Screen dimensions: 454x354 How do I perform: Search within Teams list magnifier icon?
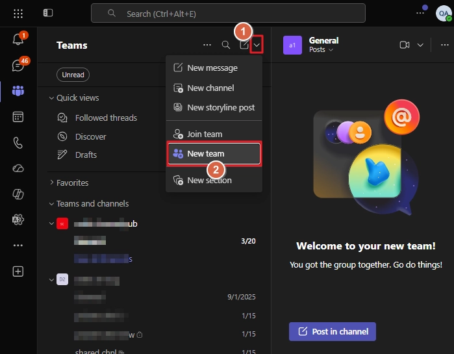[x=226, y=45]
